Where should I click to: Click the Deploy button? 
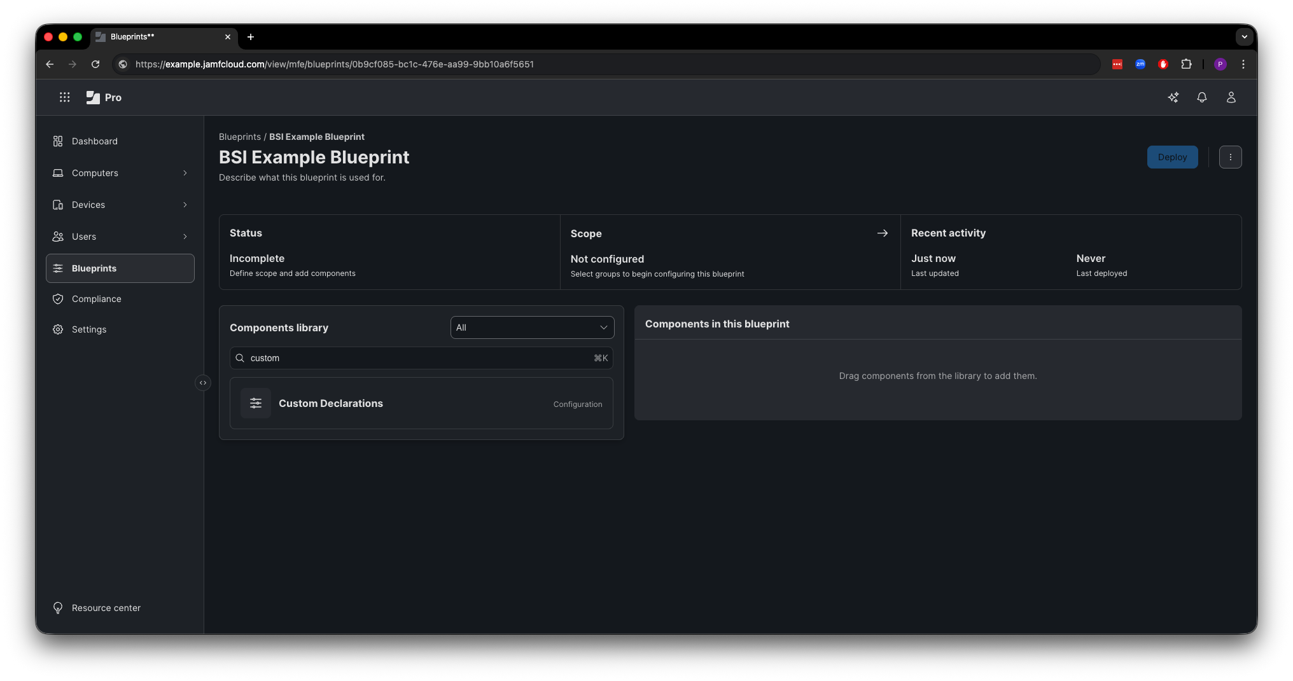click(x=1172, y=156)
